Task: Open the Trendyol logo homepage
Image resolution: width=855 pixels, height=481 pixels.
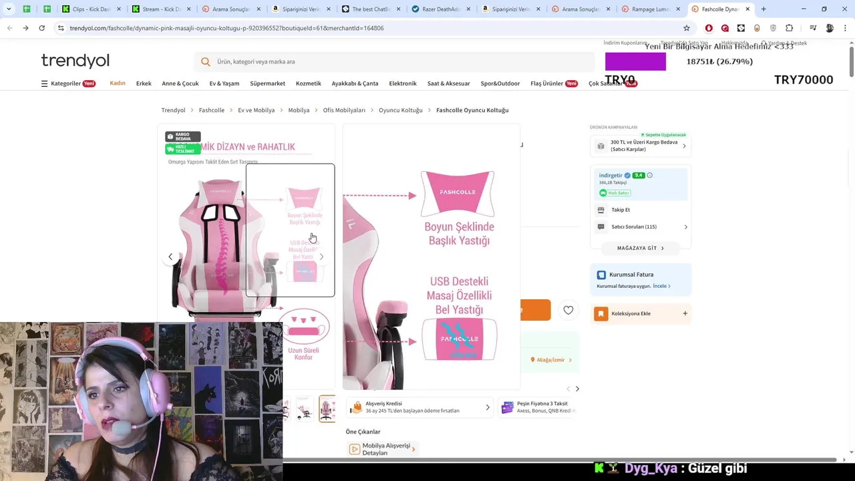Action: click(75, 61)
